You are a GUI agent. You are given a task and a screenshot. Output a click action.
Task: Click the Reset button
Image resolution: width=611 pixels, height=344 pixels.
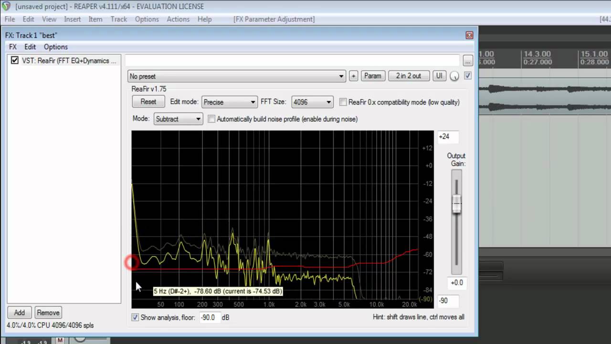click(148, 102)
